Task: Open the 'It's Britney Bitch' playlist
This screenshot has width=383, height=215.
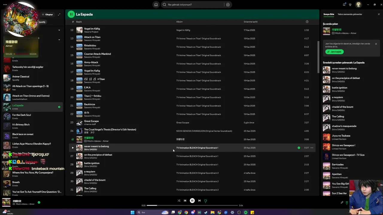Action: pos(33,126)
